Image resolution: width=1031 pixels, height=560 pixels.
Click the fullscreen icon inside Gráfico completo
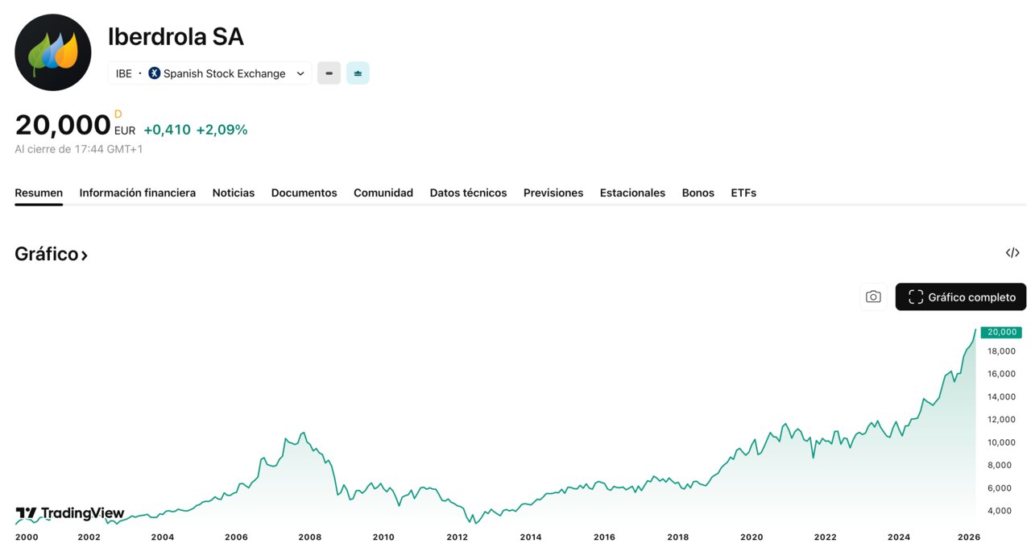915,297
